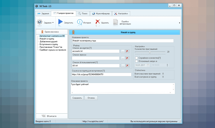Click the Название проекта input field
The image size is (215, 128).
123,41
